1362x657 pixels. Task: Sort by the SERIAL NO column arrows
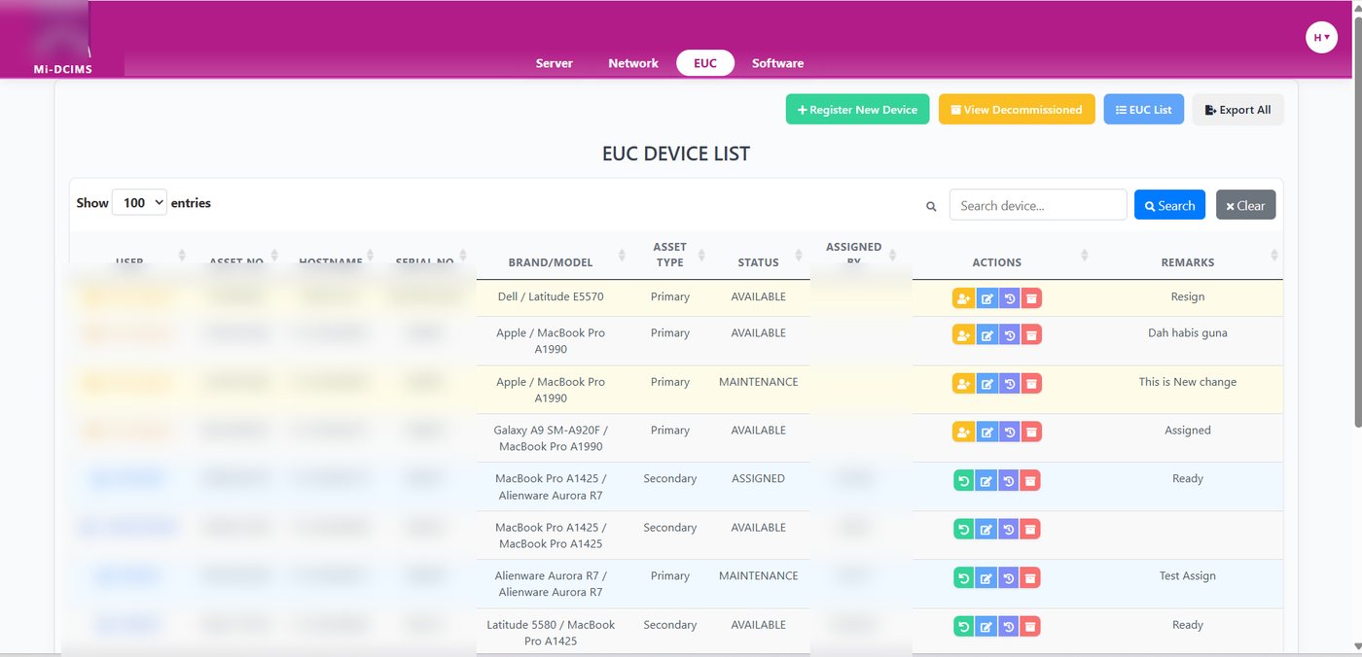465,256
